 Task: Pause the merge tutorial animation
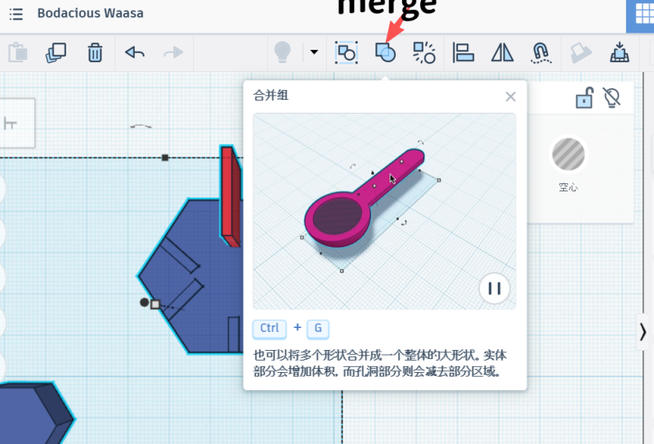pos(494,288)
